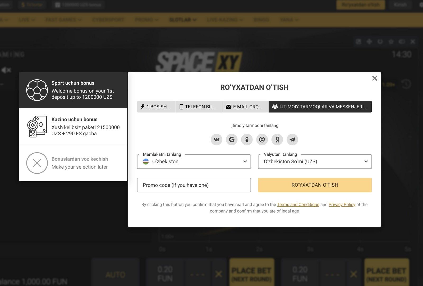Choose Kazino uchun bonus option
The image size is (423, 286).
(x=73, y=126)
